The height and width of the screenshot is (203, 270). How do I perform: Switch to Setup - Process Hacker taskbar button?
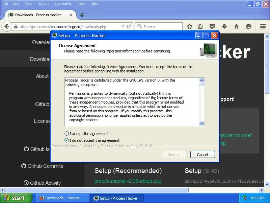click(x=116, y=198)
